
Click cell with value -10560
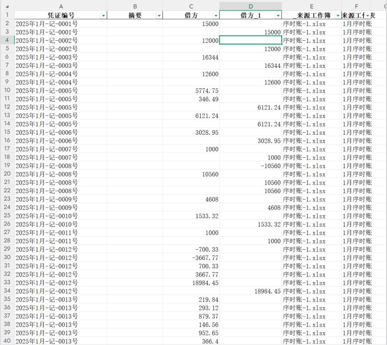251,166
